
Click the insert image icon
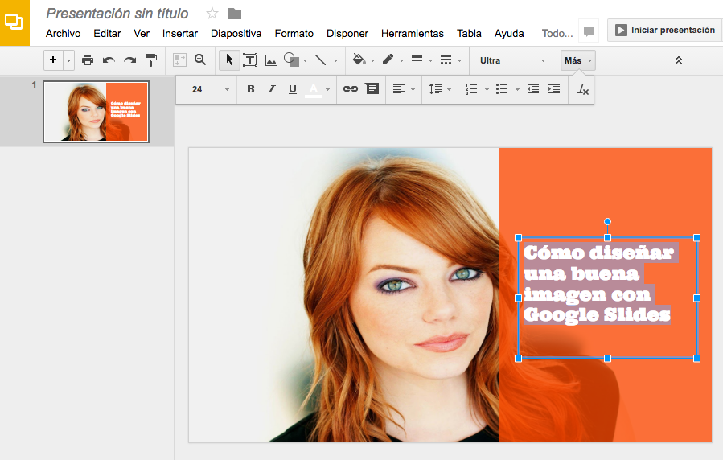pos(271,60)
